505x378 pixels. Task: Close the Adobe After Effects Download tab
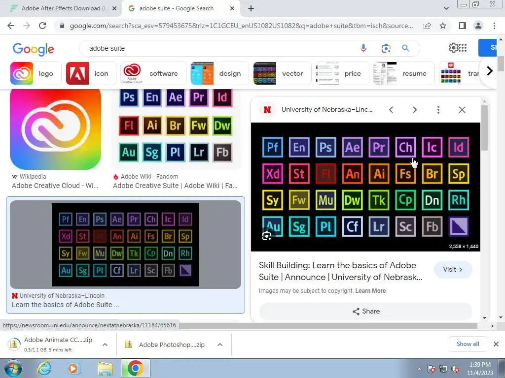(114, 9)
